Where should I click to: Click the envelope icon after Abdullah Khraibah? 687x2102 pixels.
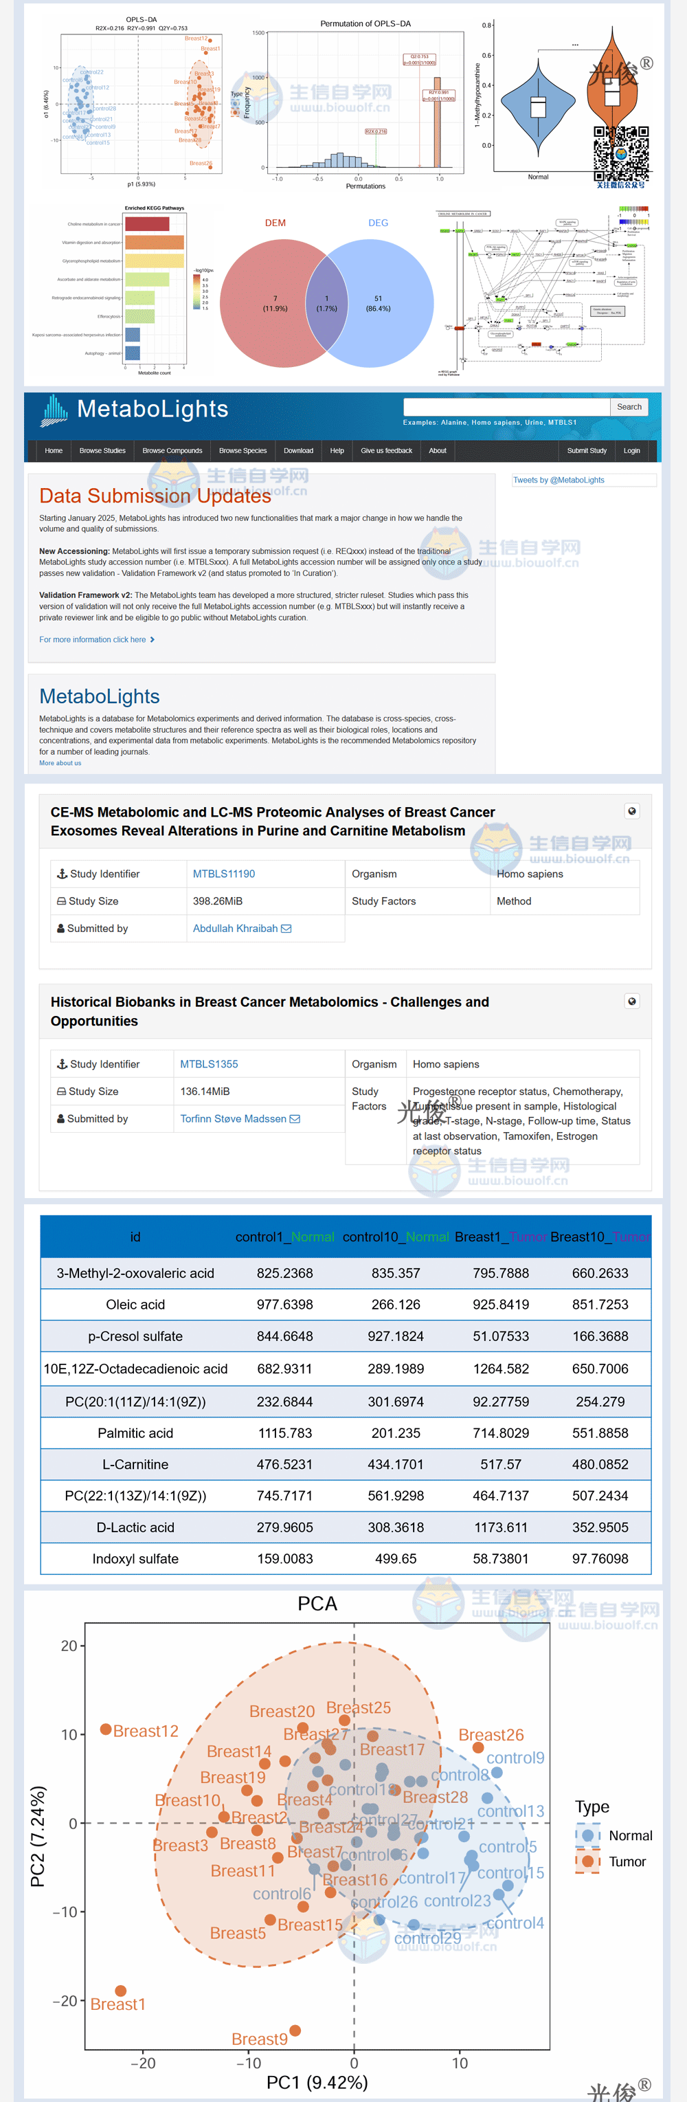286,929
